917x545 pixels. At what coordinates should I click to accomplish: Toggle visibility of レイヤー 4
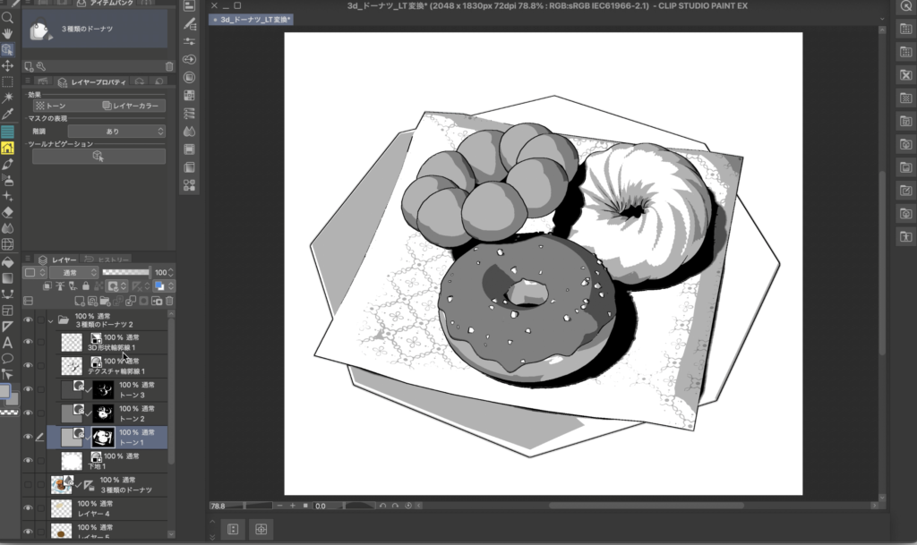pyautogui.click(x=28, y=508)
